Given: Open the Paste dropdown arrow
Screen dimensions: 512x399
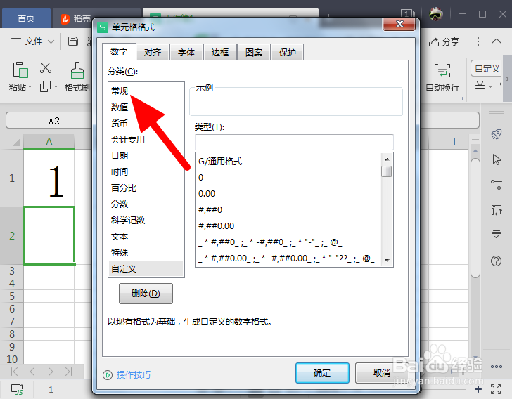Looking at the screenshot, I should [x=30, y=87].
